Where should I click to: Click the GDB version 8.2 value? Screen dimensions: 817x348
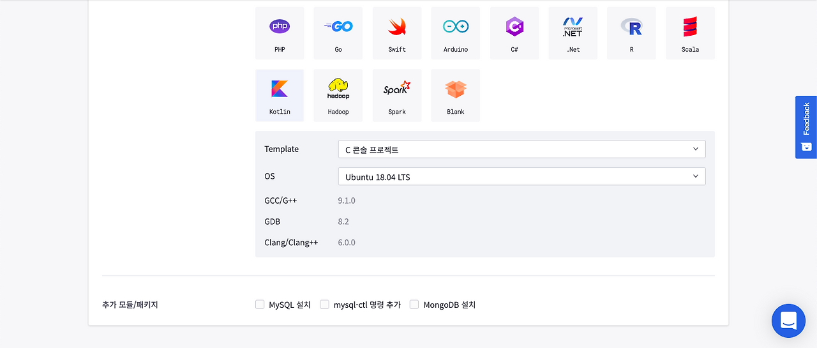343,222
